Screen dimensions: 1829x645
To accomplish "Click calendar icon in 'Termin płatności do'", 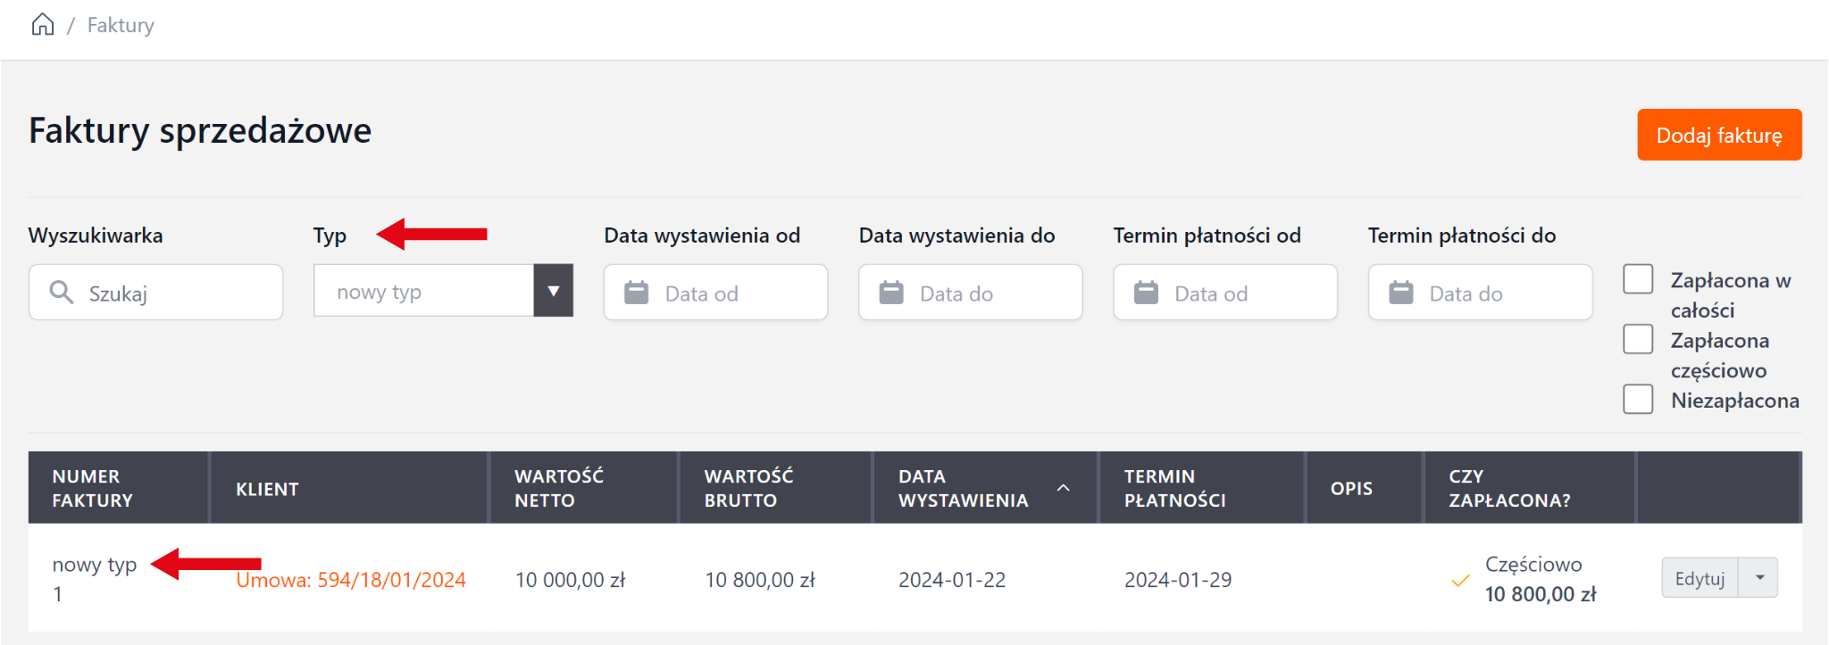I will tap(1400, 293).
